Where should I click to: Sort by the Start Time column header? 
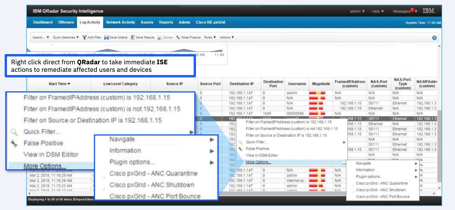click(60, 84)
